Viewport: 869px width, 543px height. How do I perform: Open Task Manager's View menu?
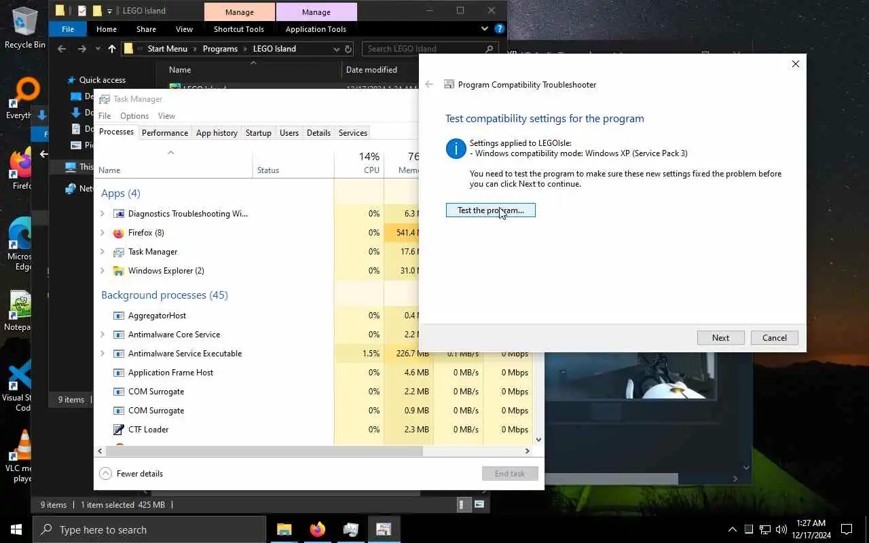(x=166, y=116)
